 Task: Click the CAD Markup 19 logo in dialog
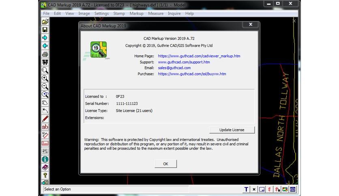pyautogui.click(x=99, y=50)
